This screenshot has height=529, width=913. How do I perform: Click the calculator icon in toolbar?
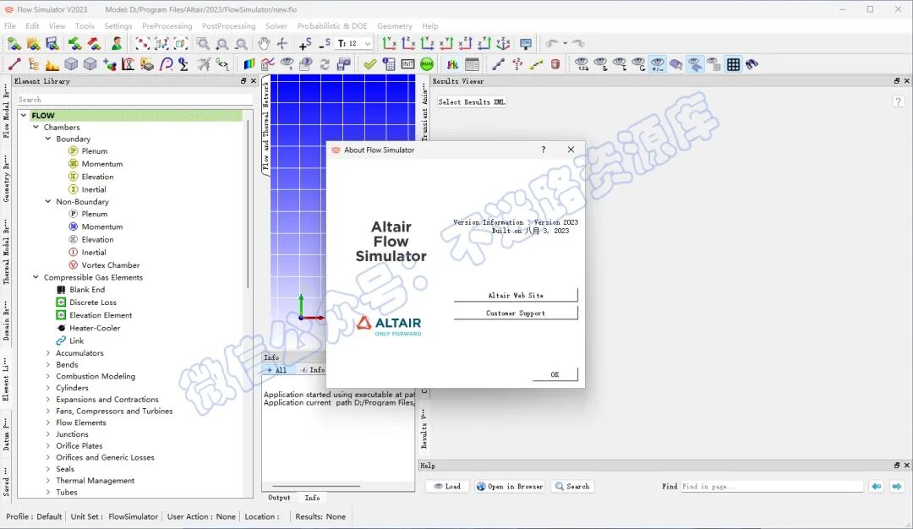click(x=389, y=64)
